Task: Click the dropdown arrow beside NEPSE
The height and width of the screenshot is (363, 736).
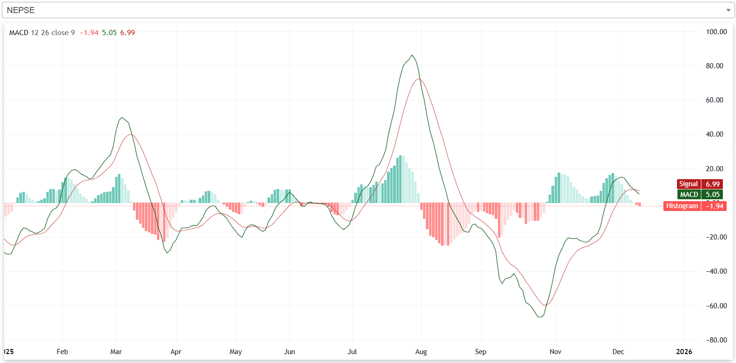Action: click(x=728, y=10)
